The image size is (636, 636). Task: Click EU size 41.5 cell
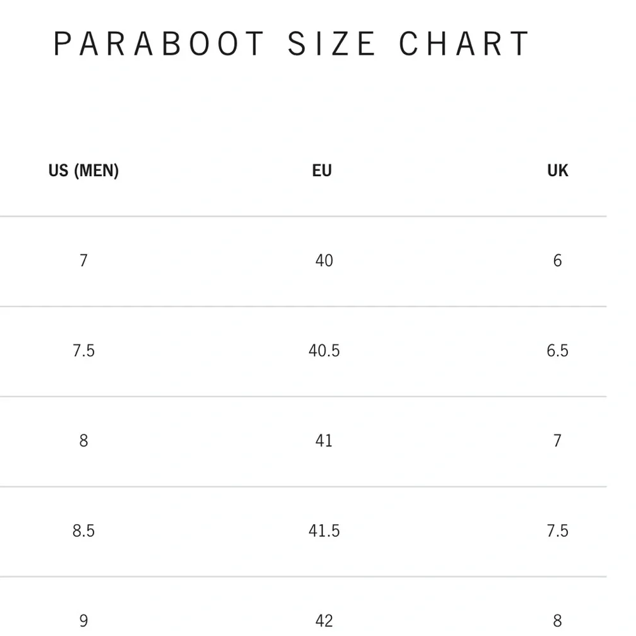(324, 530)
